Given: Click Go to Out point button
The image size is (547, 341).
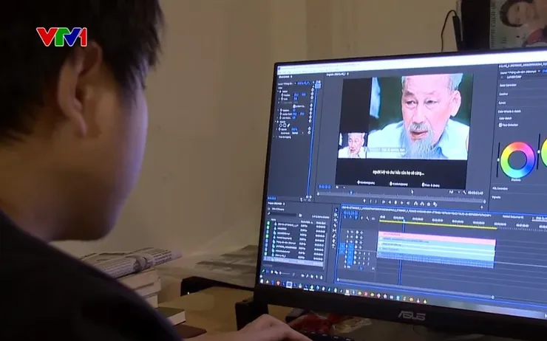Looking at the screenshot, I should click(x=408, y=203).
